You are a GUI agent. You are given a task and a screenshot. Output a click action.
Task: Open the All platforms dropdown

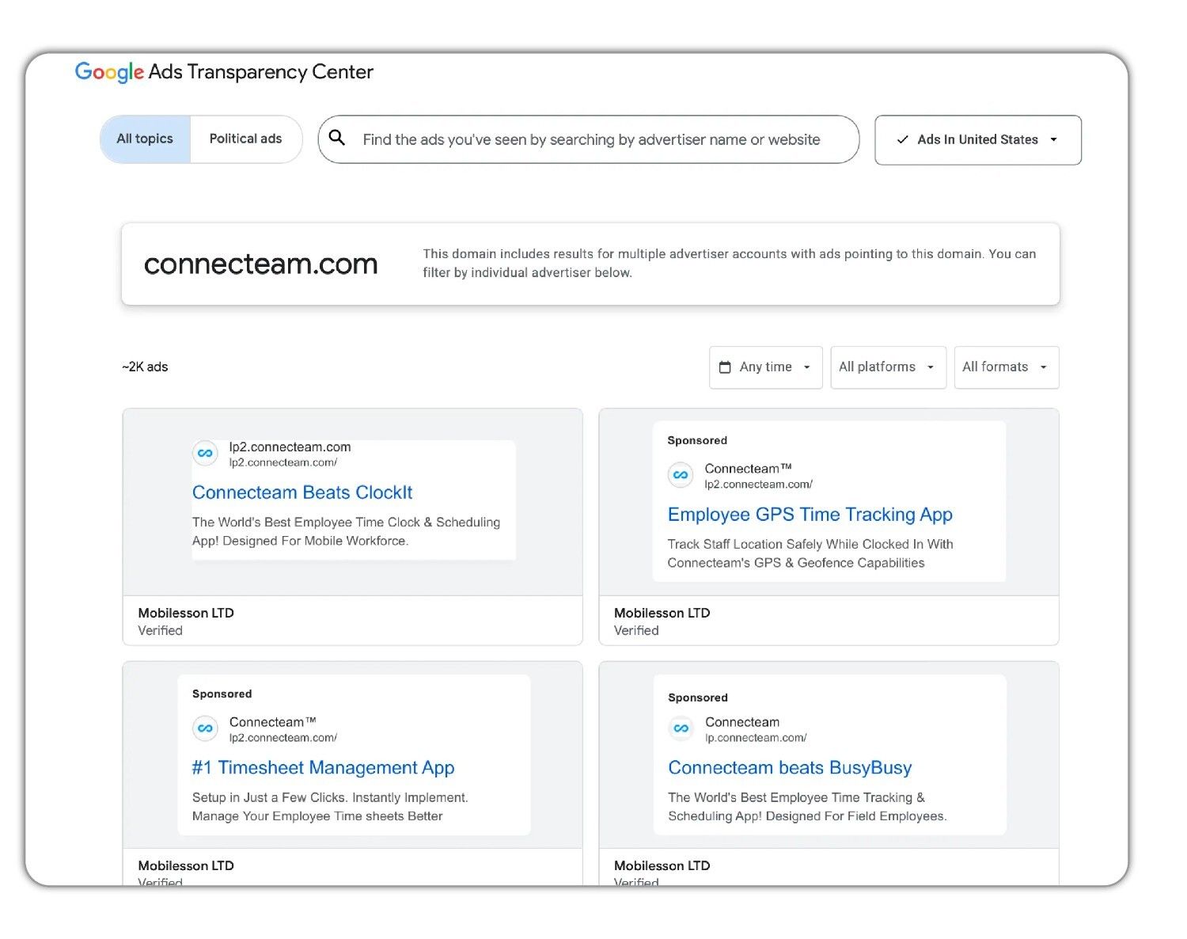tap(888, 367)
